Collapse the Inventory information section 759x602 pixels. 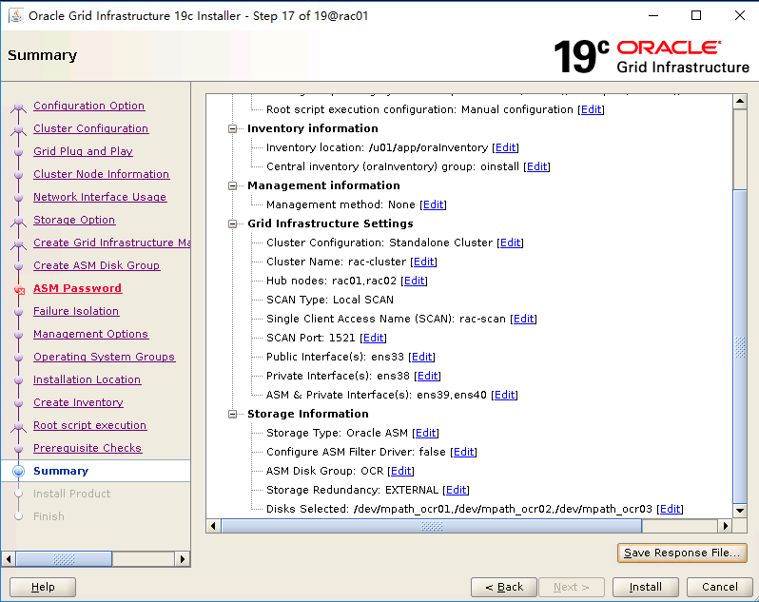233,128
